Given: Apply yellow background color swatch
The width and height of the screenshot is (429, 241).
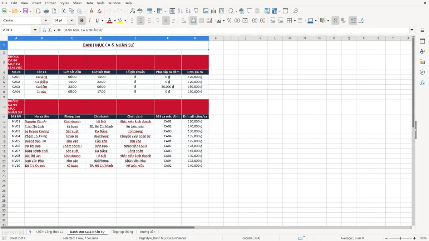Looking at the screenshot, I should (x=120, y=21).
